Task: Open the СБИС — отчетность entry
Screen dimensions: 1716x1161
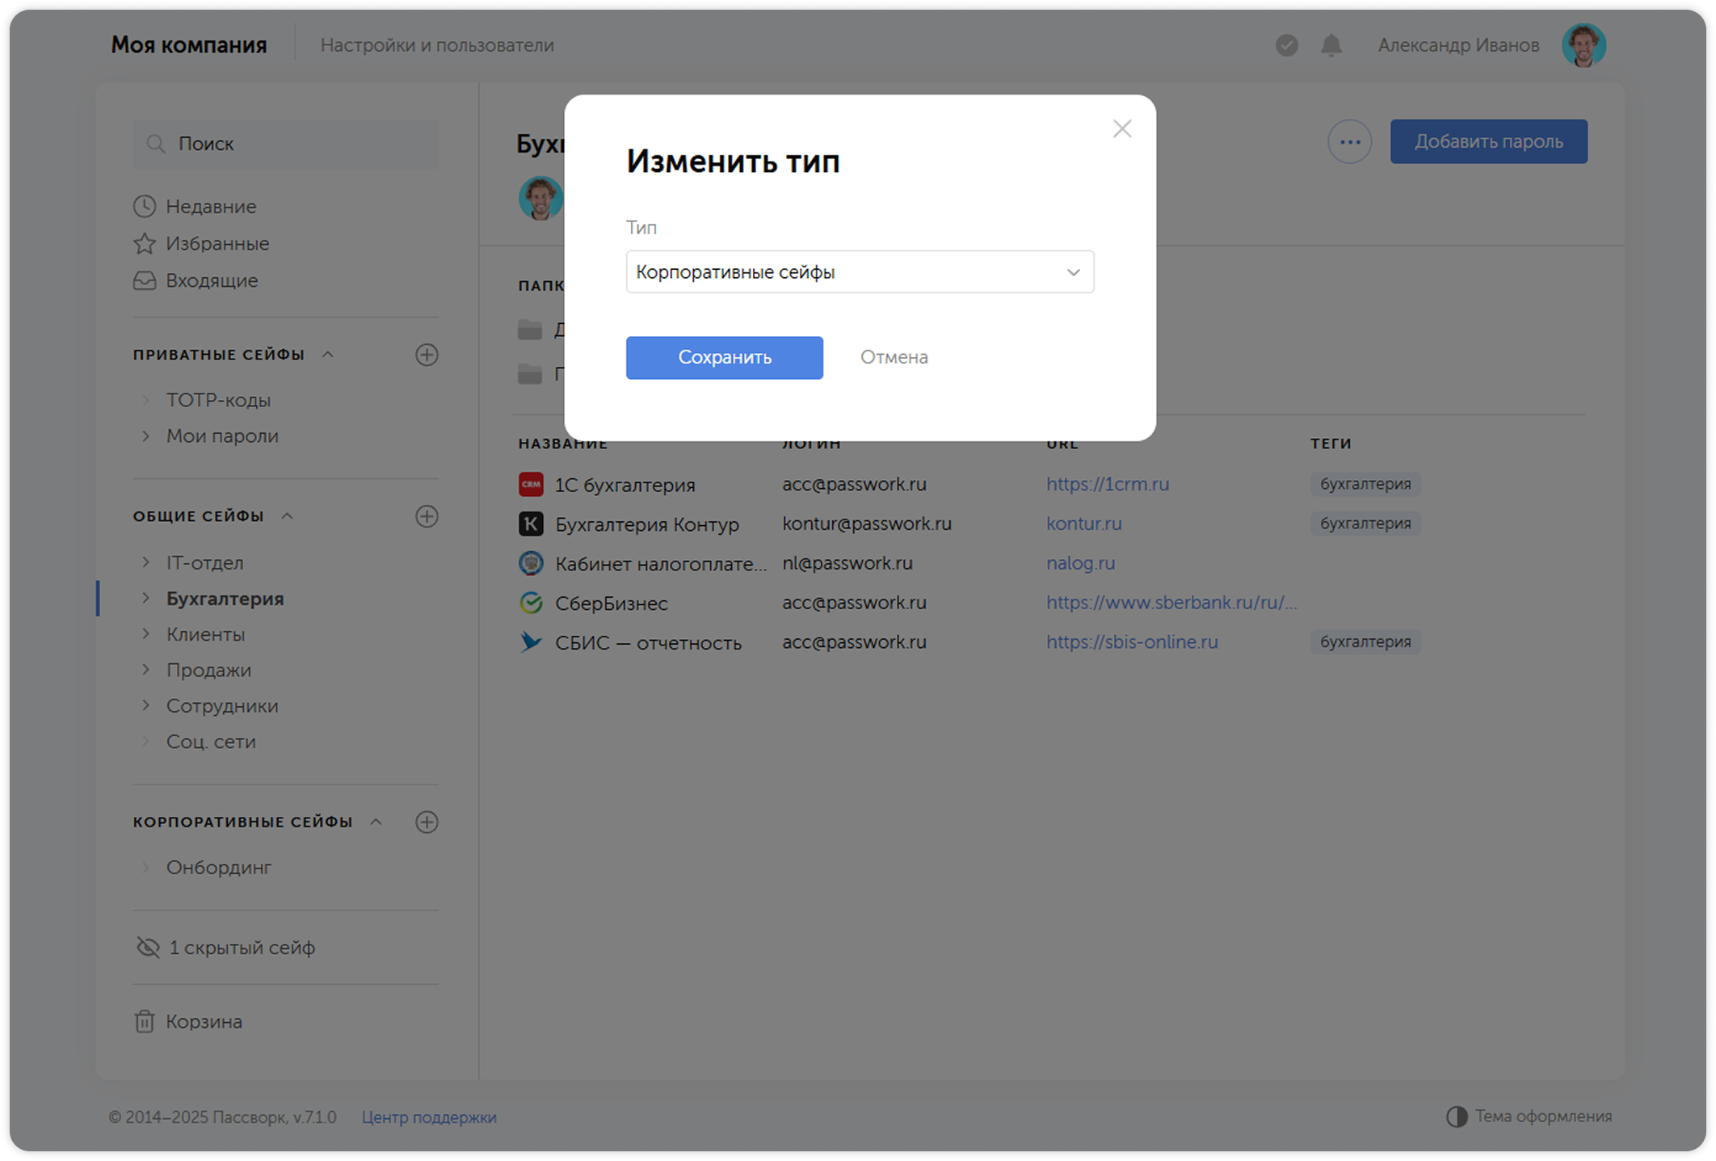Action: pos(648,643)
